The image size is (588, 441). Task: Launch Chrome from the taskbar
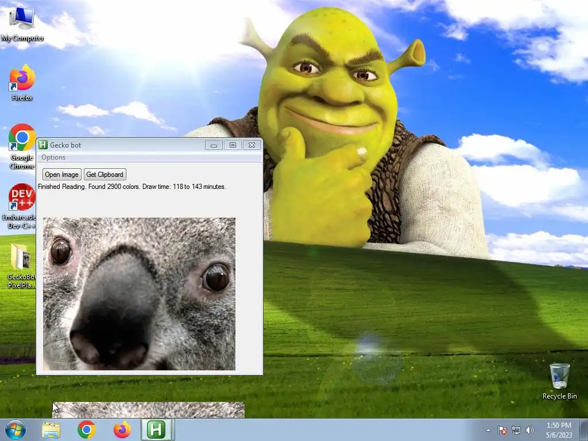(x=87, y=430)
